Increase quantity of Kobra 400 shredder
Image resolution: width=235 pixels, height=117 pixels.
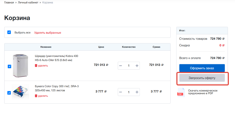click(137, 66)
